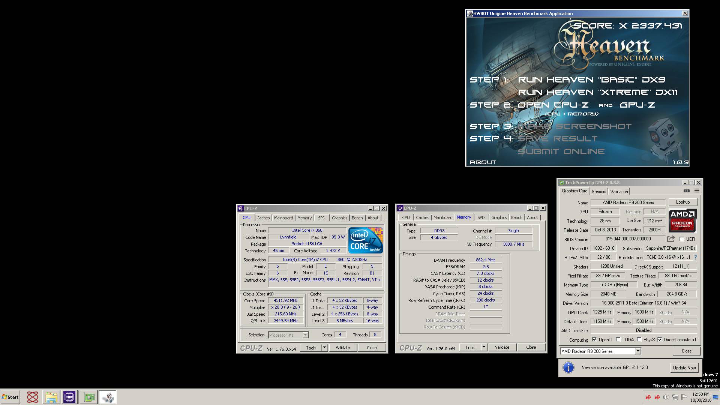Viewport: 720px width, 405px height.
Task: Open Mainboard tab in CPU-Z CPU window
Action: pyautogui.click(x=283, y=218)
